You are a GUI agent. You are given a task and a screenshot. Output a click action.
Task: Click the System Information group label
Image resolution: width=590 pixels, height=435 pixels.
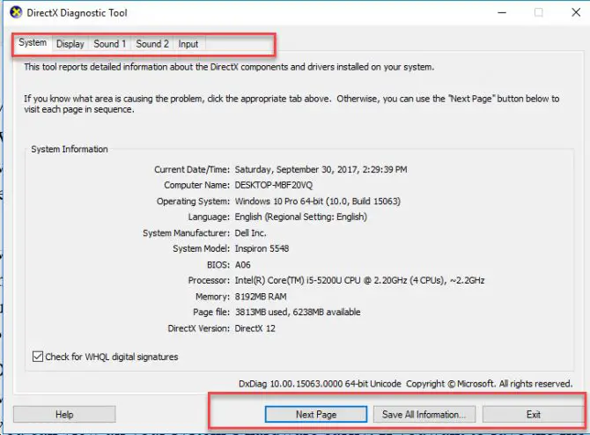coord(70,149)
